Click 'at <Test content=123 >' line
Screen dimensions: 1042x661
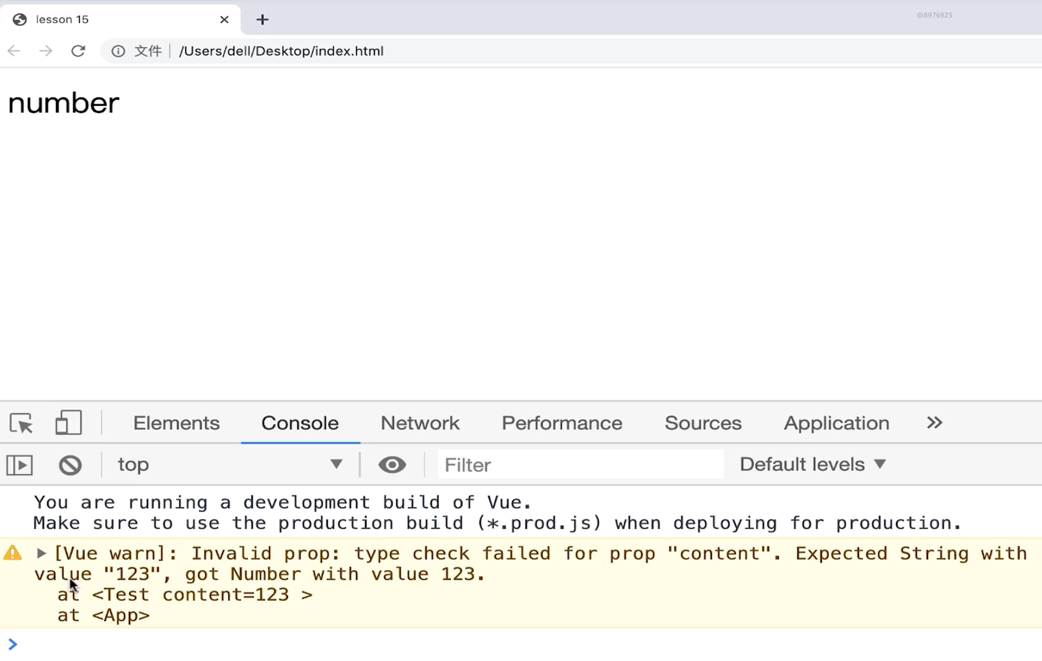coord(185,595)
